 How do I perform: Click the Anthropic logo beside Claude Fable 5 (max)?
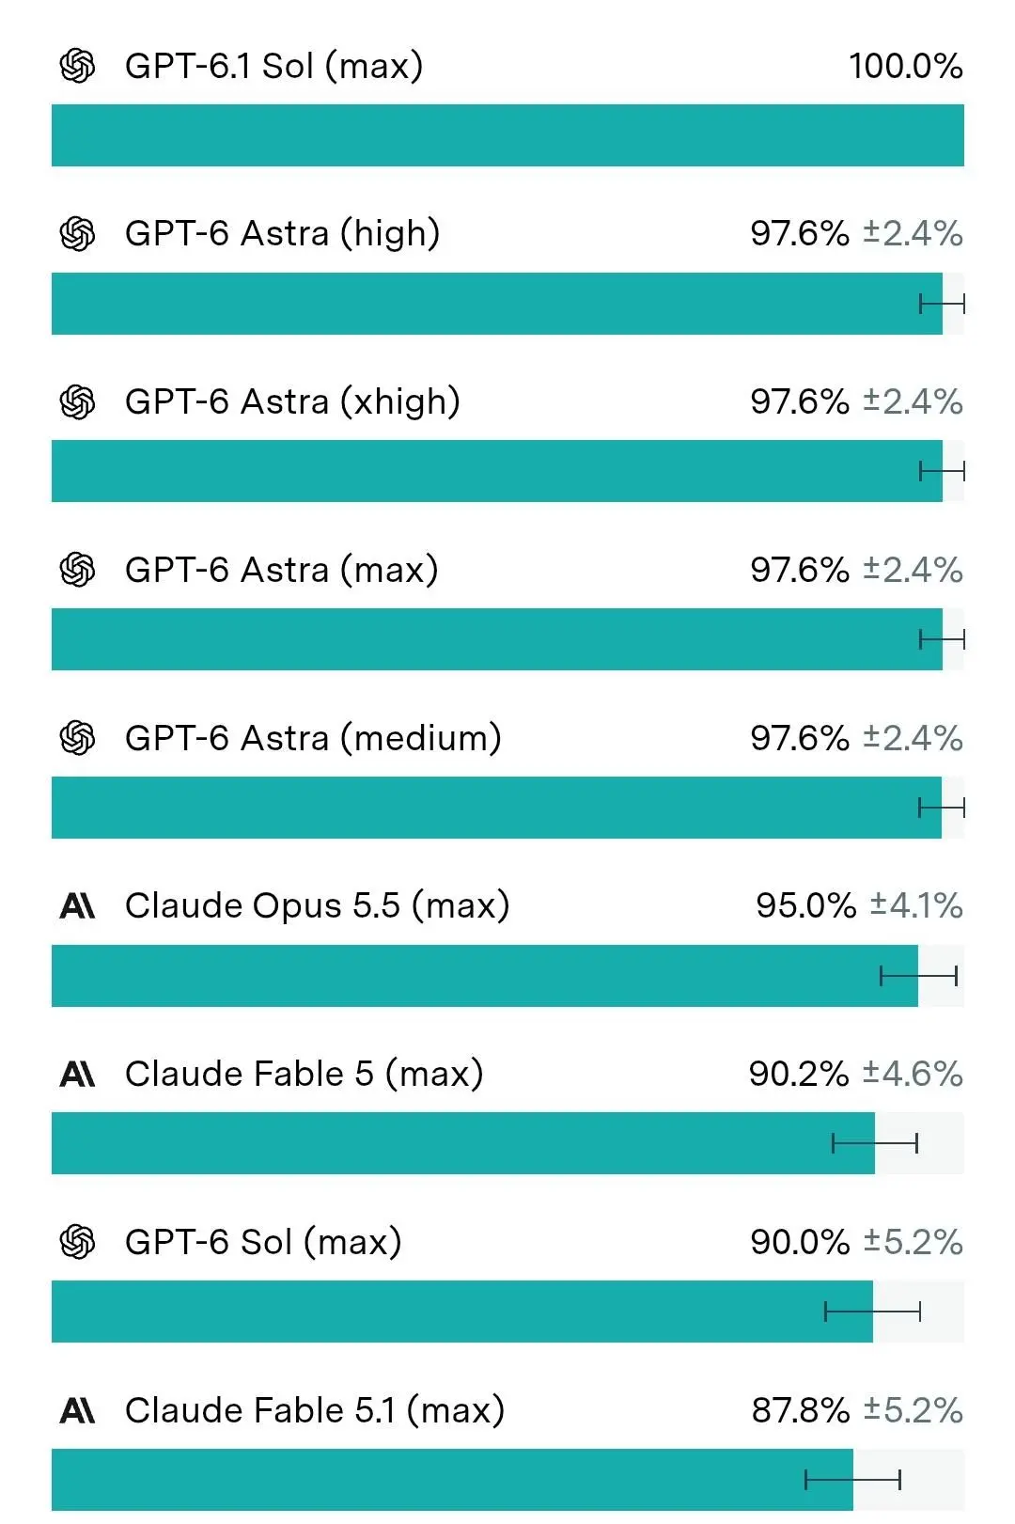[77, 1074]
